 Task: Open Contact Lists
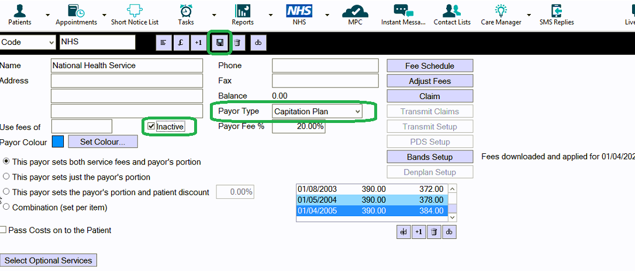[x=452, y=15]
